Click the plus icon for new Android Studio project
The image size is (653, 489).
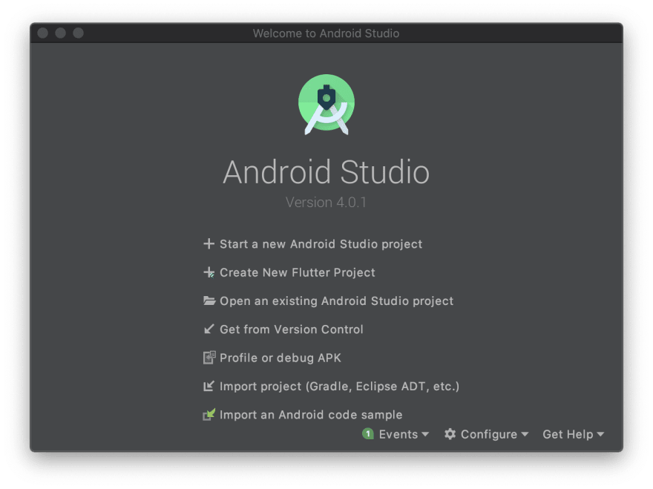pos(209,243)
